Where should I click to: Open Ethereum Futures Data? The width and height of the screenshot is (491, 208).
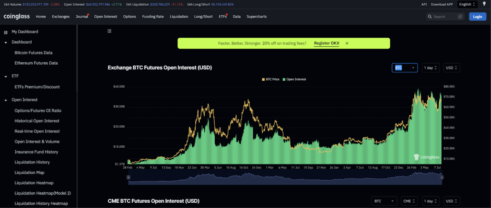click(36, 63)
